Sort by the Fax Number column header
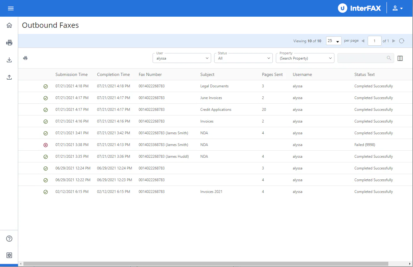Screen dimensions: 413x267 point(150,74)
